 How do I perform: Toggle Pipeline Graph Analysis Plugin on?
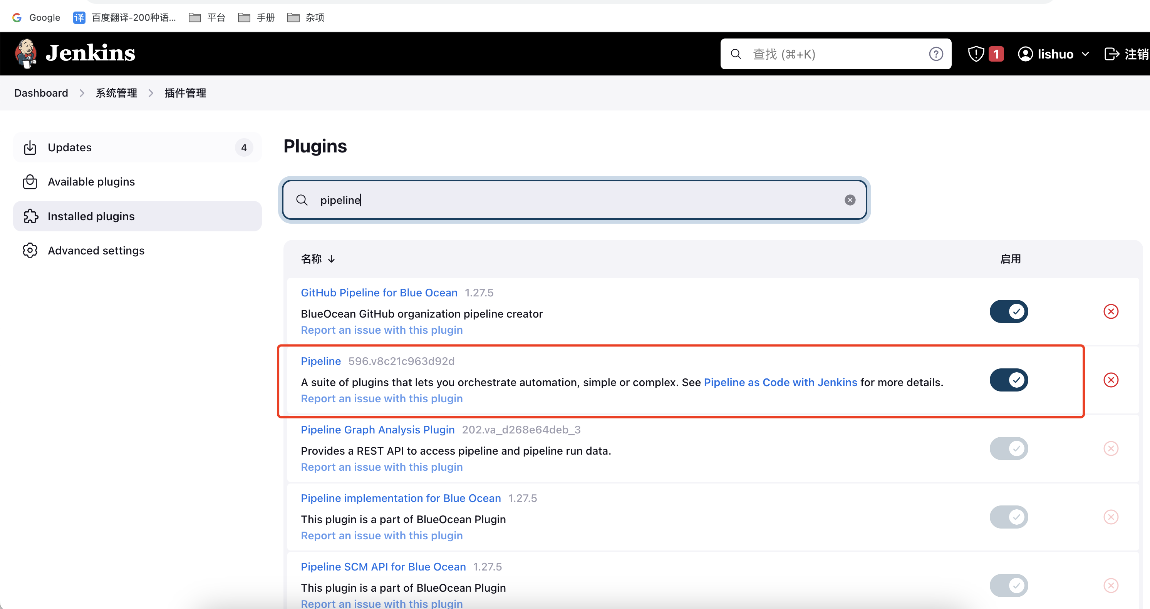1009,448
